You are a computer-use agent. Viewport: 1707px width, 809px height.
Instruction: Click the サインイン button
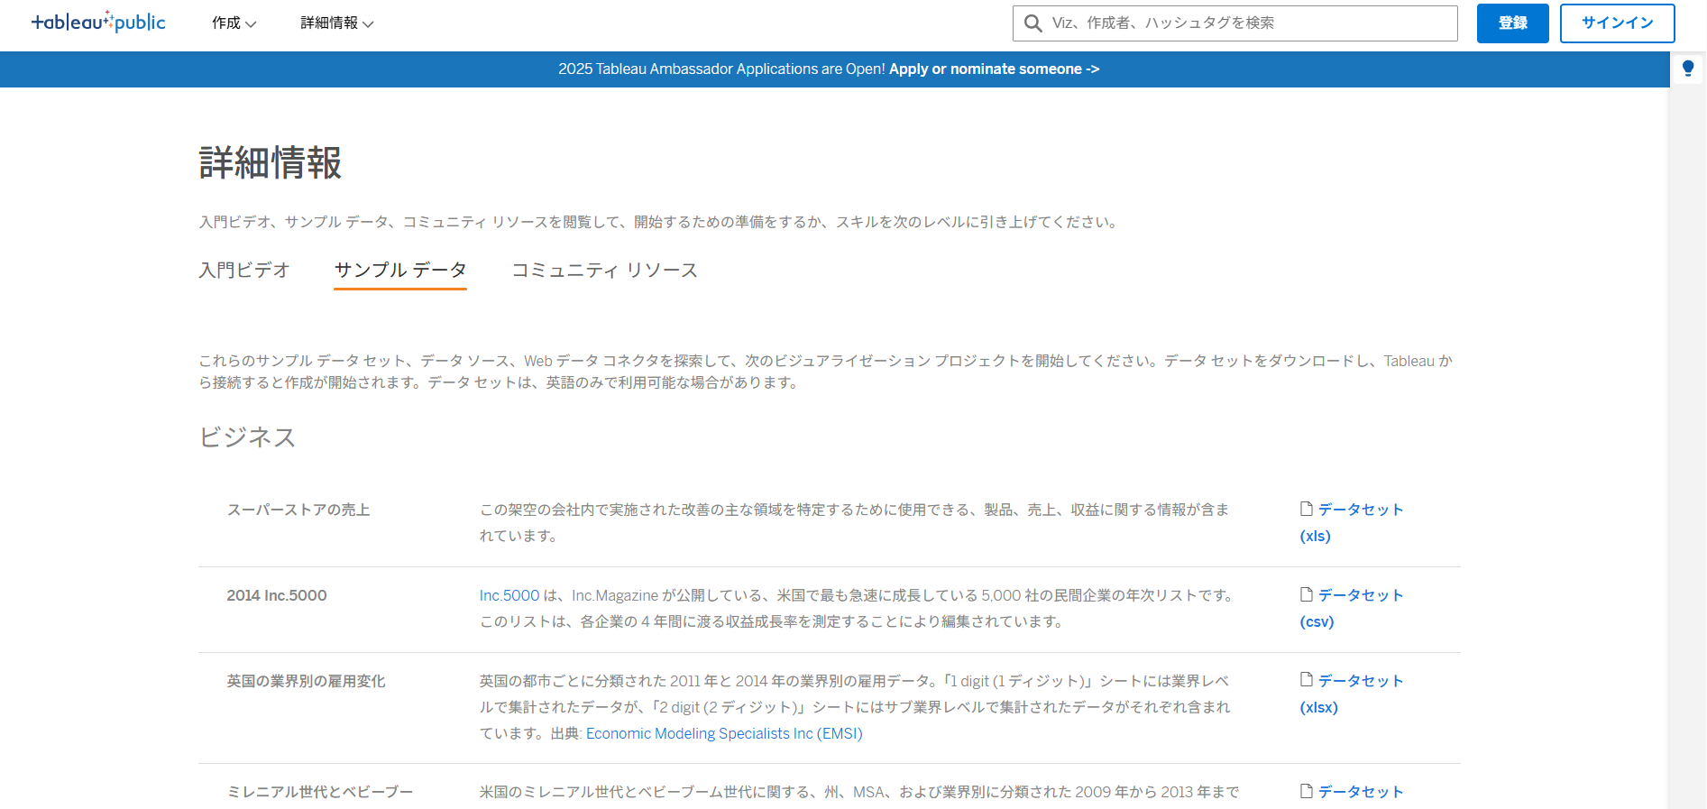coord(1617,23)
